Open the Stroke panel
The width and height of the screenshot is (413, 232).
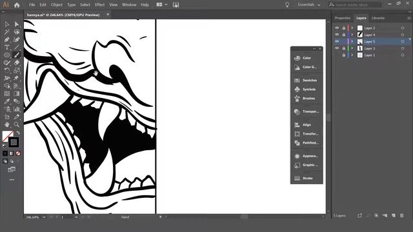pos(307,179)
